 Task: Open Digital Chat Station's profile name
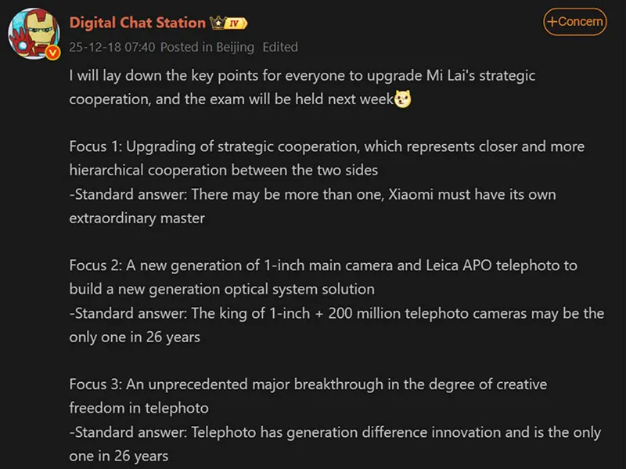[137, 23]
